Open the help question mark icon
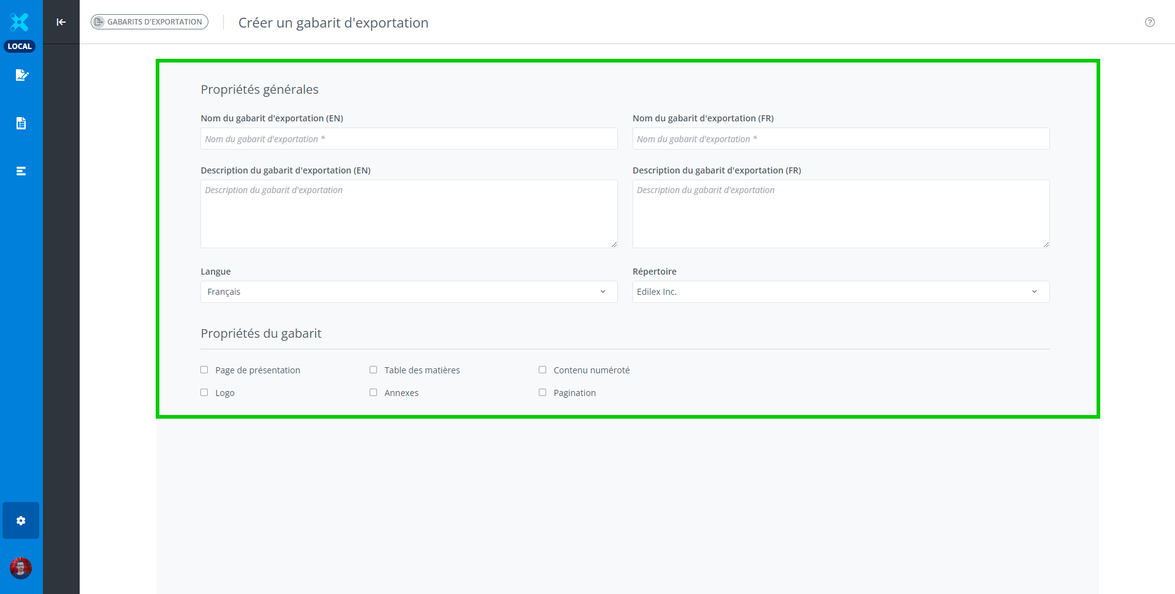The width and height of the screenshot is (1175, 594). click(1149, 22)
